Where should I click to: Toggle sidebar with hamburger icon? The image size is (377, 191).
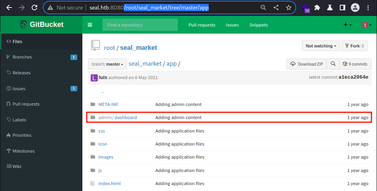[x=90, y=25]
